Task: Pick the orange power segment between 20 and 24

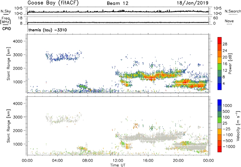Action: pyautogui.click(x=220, y=54)
